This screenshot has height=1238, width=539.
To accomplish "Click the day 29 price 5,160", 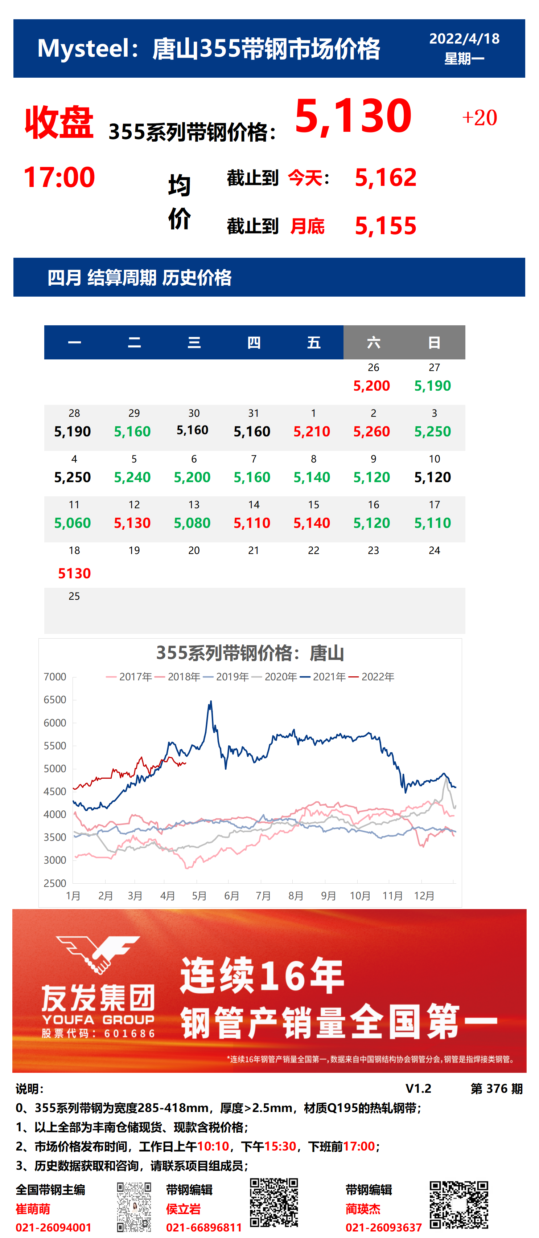I will tap(132, 431).
